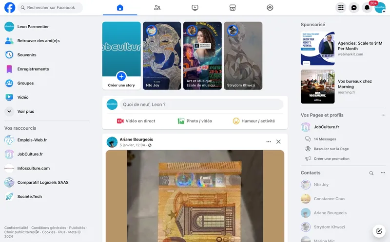The image size is (390, 242).
Task: Search contacts using magnifier icon
Action: coord(371,173)
